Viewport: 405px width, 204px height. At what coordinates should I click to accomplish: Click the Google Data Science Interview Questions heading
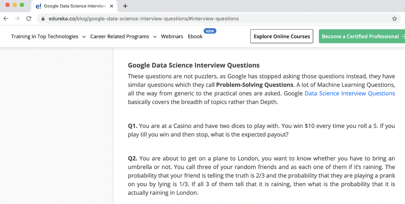point(194,65)
